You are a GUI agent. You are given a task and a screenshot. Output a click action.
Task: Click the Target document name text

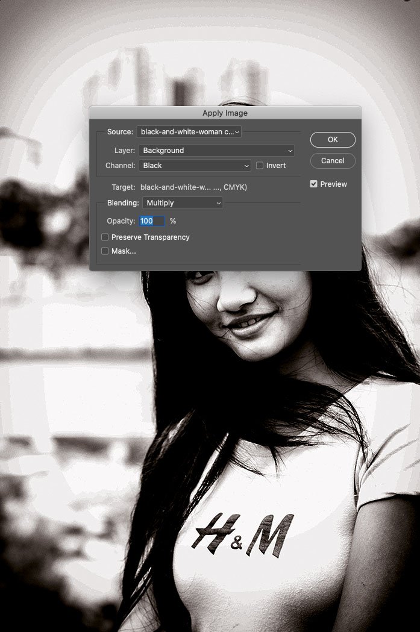tap(193, 187)
